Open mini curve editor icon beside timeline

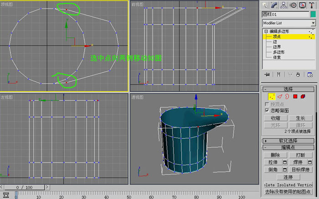pos(6,195)
